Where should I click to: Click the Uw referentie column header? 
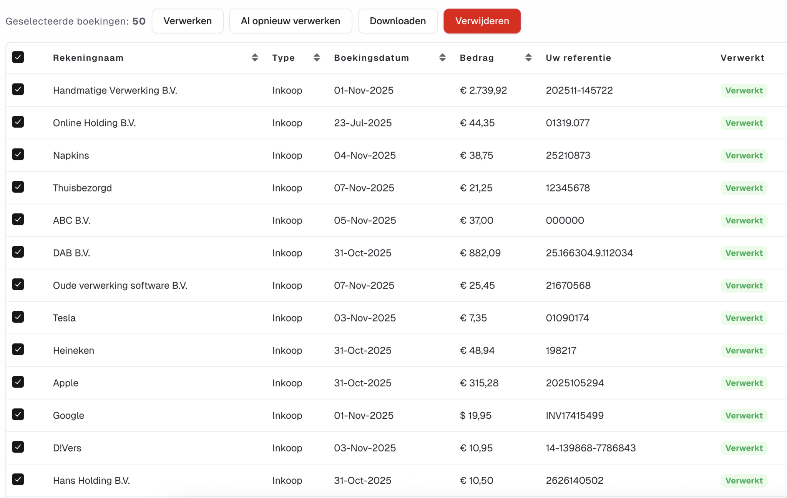(x=578, y=58)
